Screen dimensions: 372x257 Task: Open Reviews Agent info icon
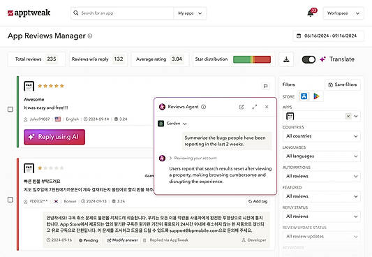tap(203, 107)
